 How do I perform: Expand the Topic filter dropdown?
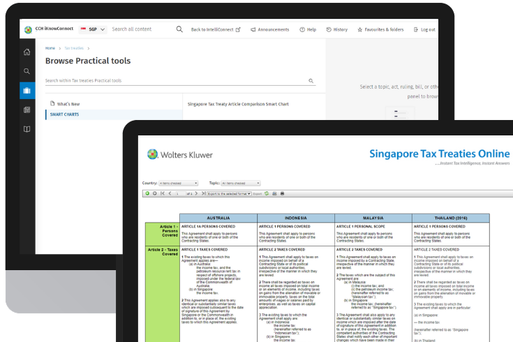point(239,183)
